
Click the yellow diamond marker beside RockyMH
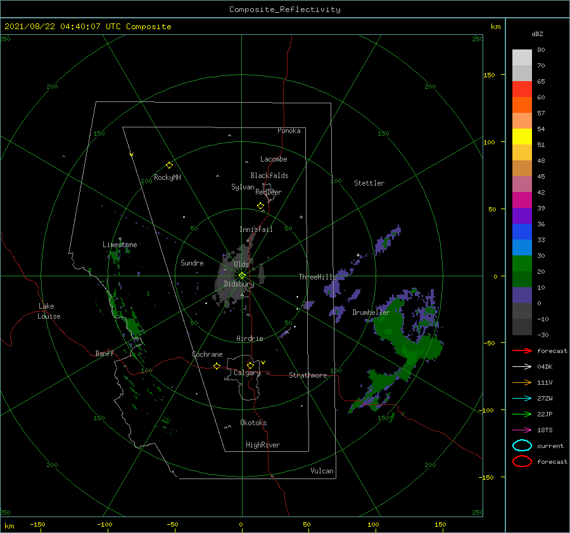coord(169,165)
